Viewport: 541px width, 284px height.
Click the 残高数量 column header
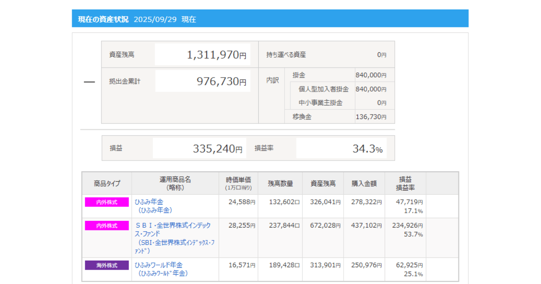click(280, 183)
